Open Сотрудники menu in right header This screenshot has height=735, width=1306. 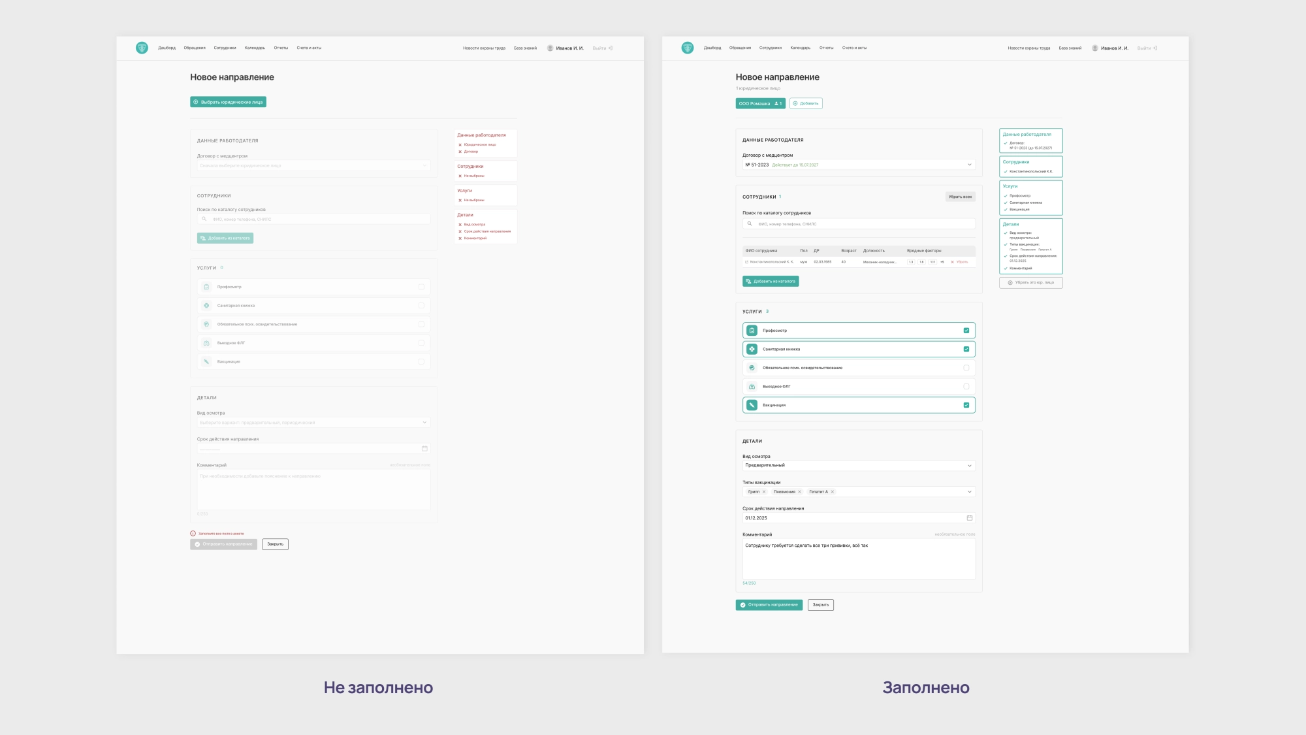(x=770, y=48)
